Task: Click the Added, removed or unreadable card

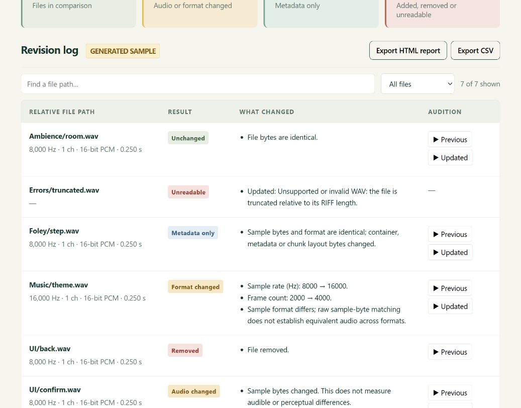Action: (x=442, y=13)
